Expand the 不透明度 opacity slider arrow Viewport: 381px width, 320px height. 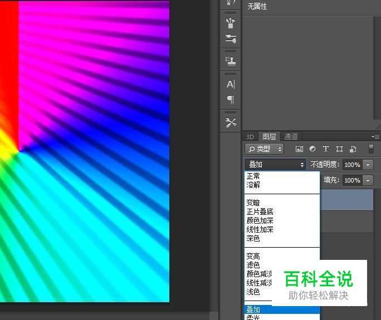[x=368, y=165]
